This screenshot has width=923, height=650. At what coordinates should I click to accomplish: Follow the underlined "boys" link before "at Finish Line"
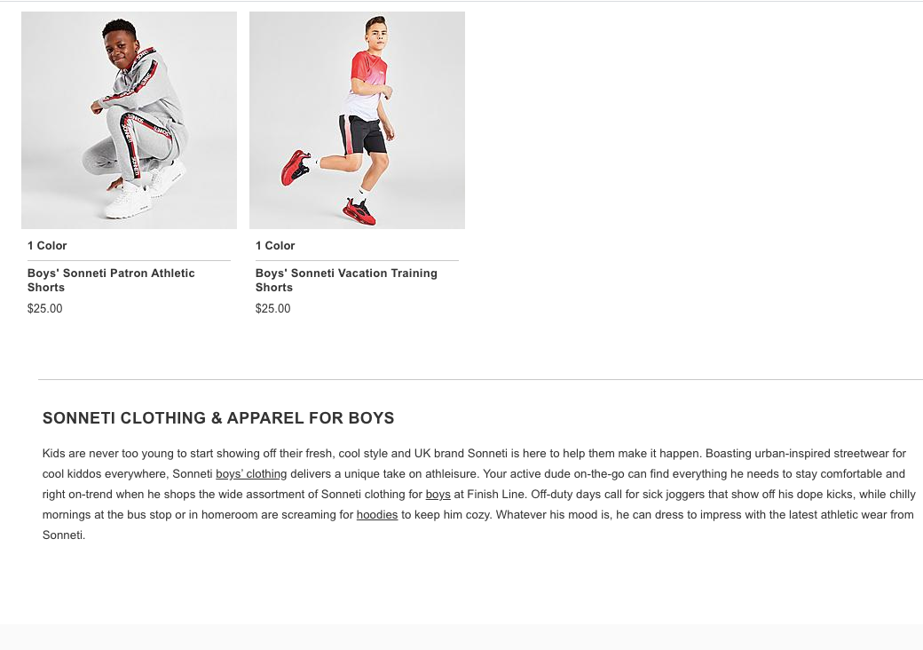click(x=438, y=494)
